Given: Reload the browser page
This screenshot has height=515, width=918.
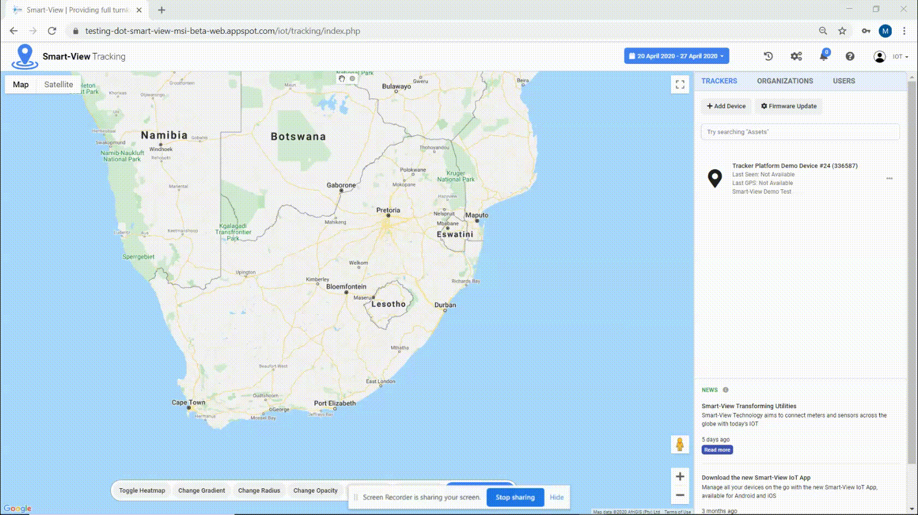Looking at the screenshot, I should 52,31.
